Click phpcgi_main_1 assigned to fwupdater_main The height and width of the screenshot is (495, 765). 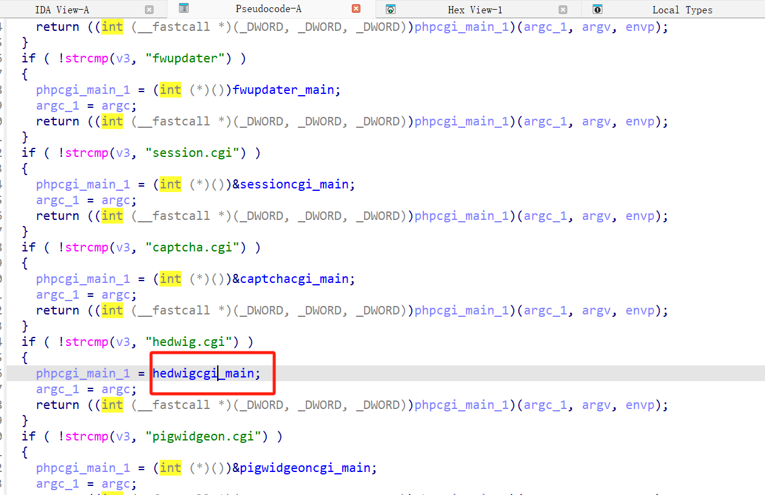83,90
